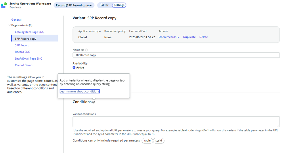The width and height of the screenshot is (287, 153).
Task: Click the Delete action link
Action: pos(204,37)
